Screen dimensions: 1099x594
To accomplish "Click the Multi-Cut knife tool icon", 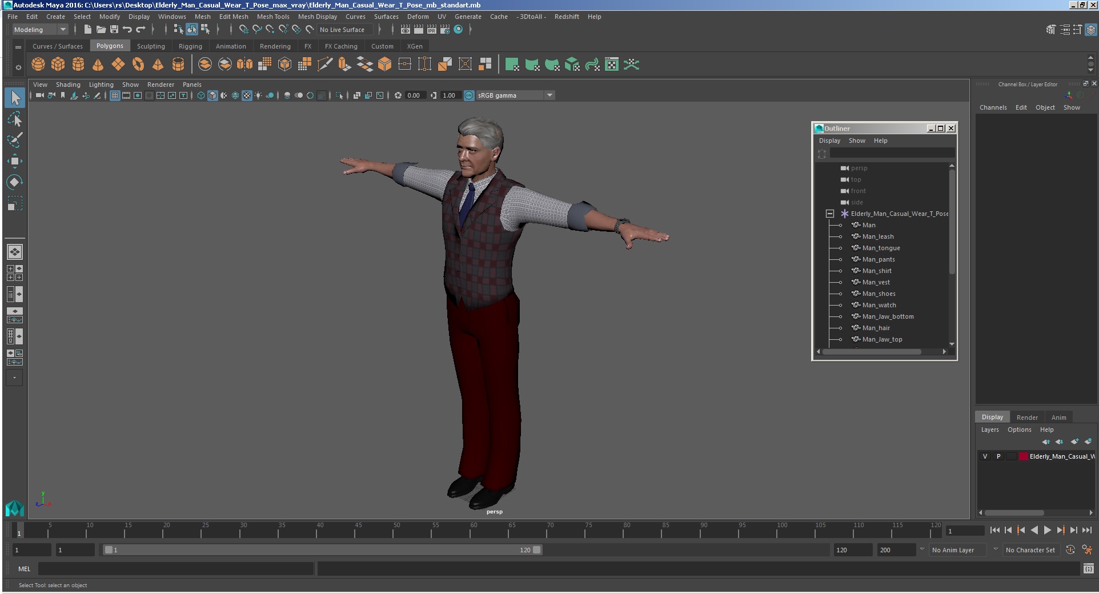I will (324, 65).
